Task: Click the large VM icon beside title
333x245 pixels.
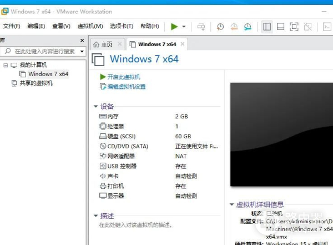Action: pyautogui.click(x=98, y=59)
